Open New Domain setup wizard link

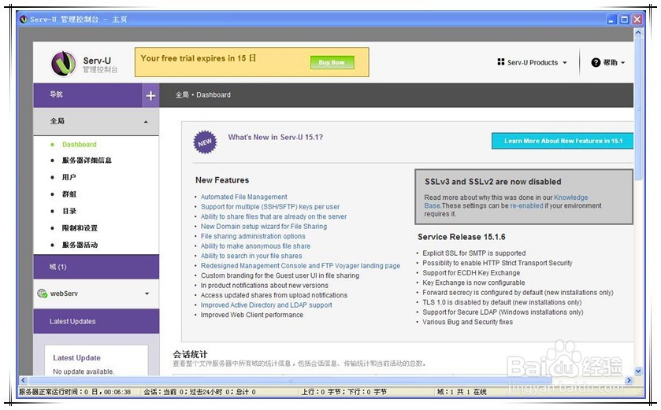coord(263,226)
